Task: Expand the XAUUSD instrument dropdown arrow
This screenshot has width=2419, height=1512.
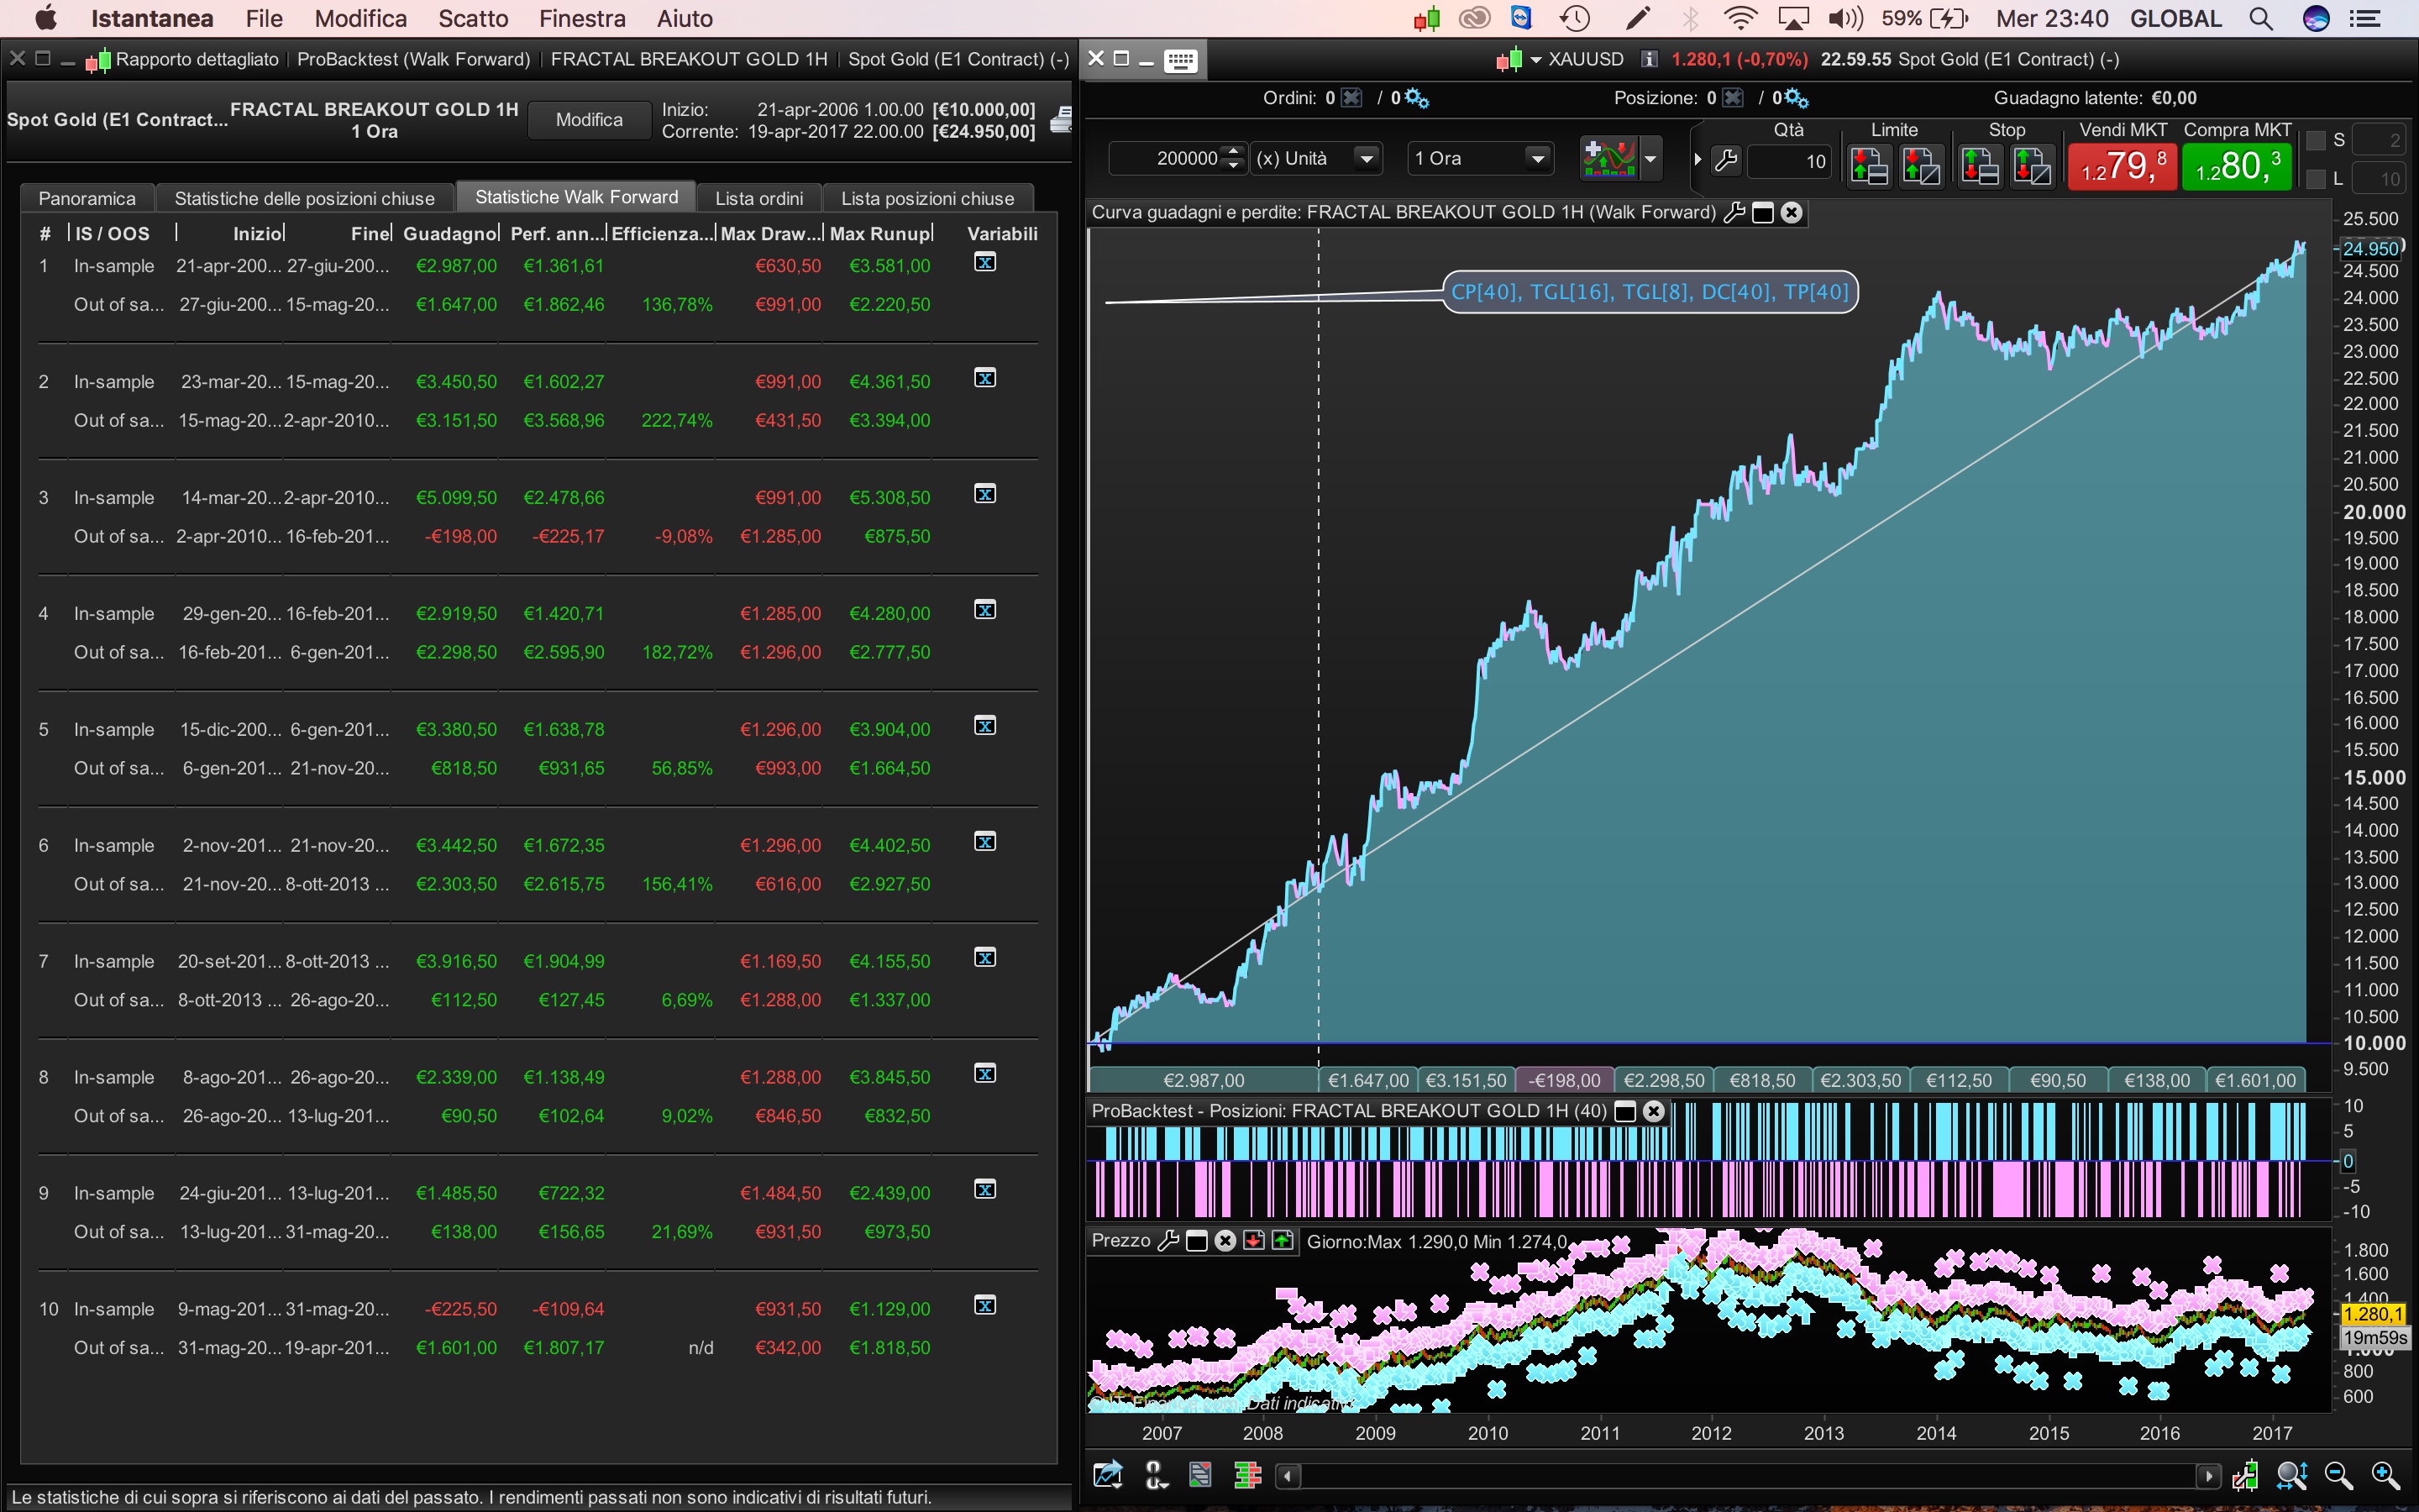Action: 1535,60
